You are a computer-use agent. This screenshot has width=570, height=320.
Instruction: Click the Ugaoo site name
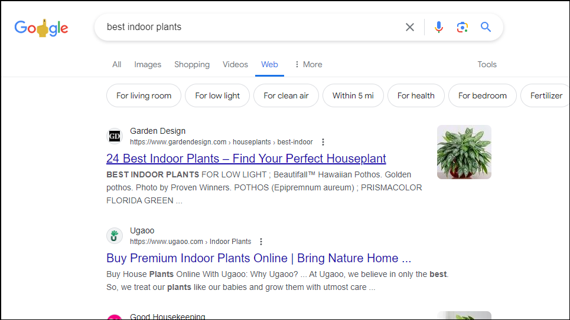[142, 231]
